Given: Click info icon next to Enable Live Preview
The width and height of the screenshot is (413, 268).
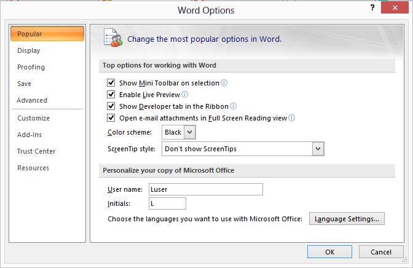Looking at the screenshot, I should [185, 94].
